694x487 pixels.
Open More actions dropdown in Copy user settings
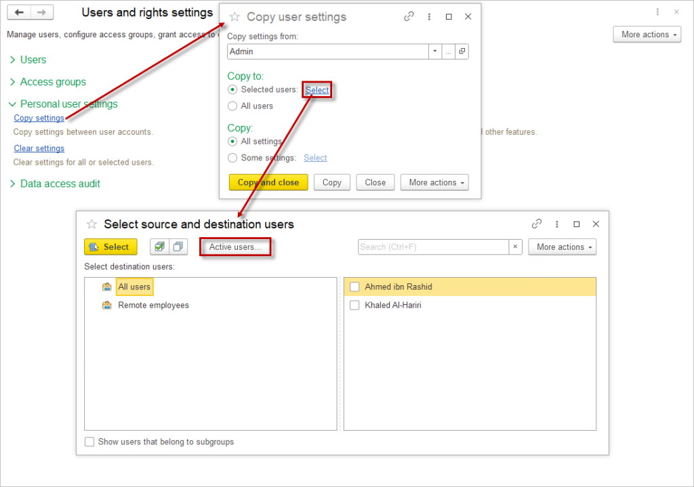tap(434, 182)
